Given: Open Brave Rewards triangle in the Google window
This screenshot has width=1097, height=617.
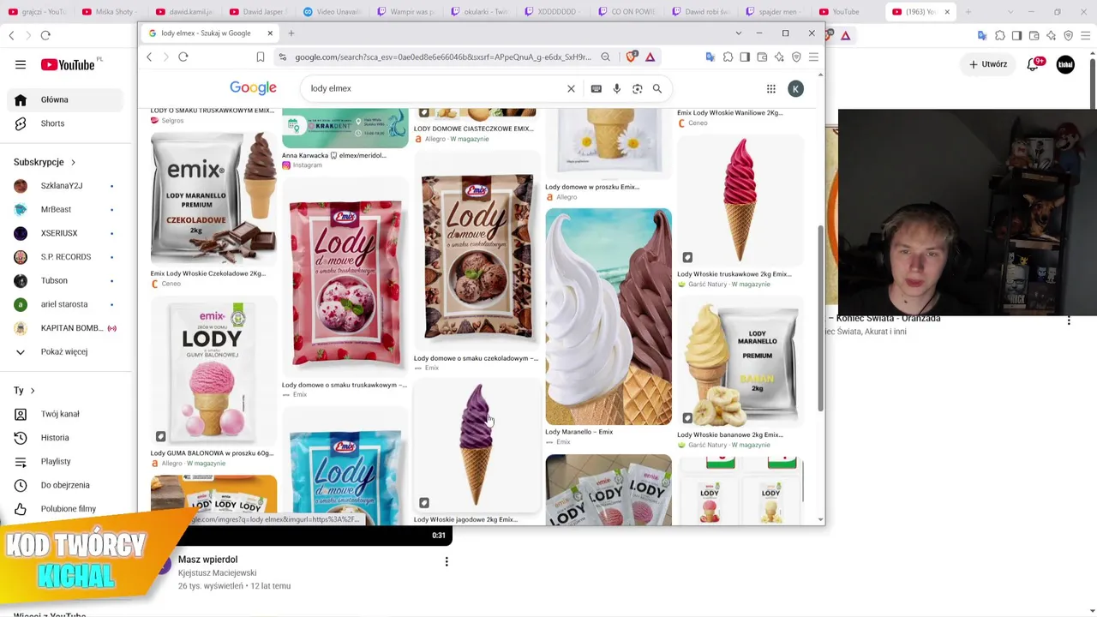Looking at the screenshot, I should [x=650, y=57].
